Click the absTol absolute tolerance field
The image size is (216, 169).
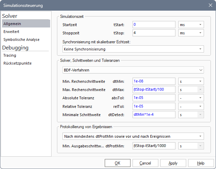coord(154,98)
